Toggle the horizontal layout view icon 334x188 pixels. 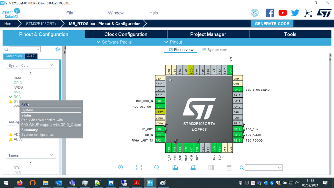(229, 168)
